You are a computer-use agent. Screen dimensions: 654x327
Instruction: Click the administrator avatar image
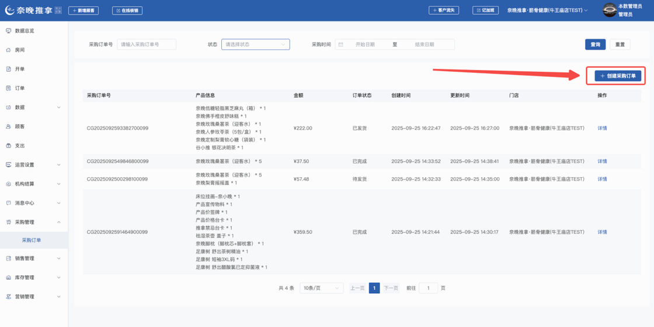pos(610,10)
